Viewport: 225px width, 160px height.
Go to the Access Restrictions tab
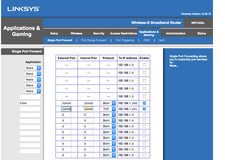tap(124, 33)
